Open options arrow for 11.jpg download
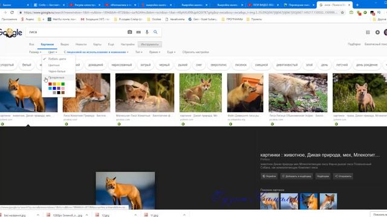387x217 pixels. (184, 215)
